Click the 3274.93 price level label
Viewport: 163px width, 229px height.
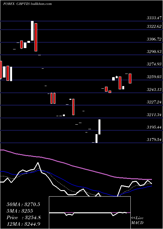point(154,64)
